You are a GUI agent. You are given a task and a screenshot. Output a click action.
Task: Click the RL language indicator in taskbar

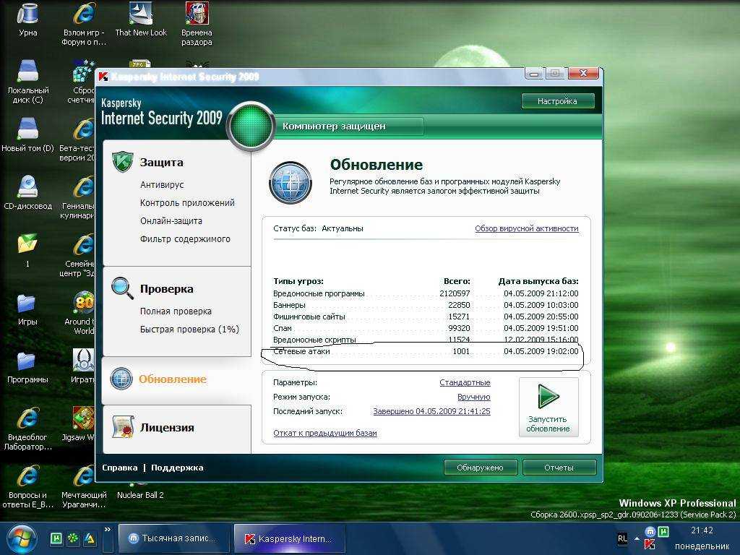[622, 538]
